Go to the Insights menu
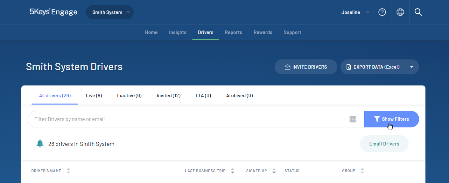The image size is (449, 183). point(178,32)
